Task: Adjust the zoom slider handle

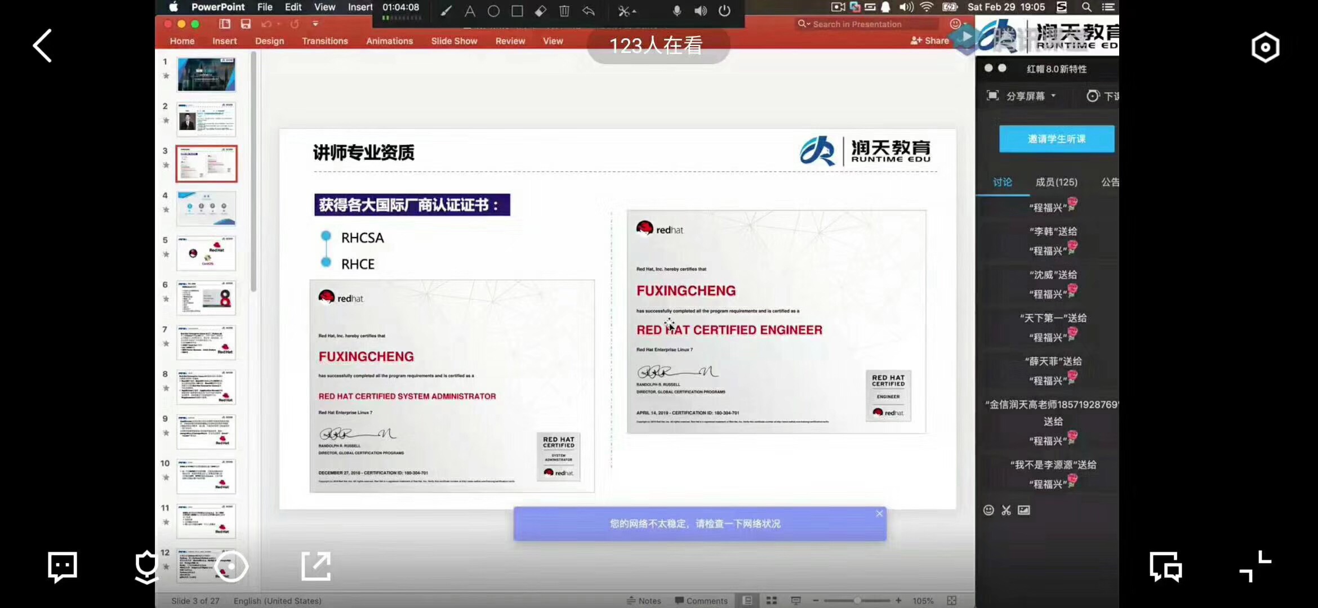Action: [x=857, y=601]
